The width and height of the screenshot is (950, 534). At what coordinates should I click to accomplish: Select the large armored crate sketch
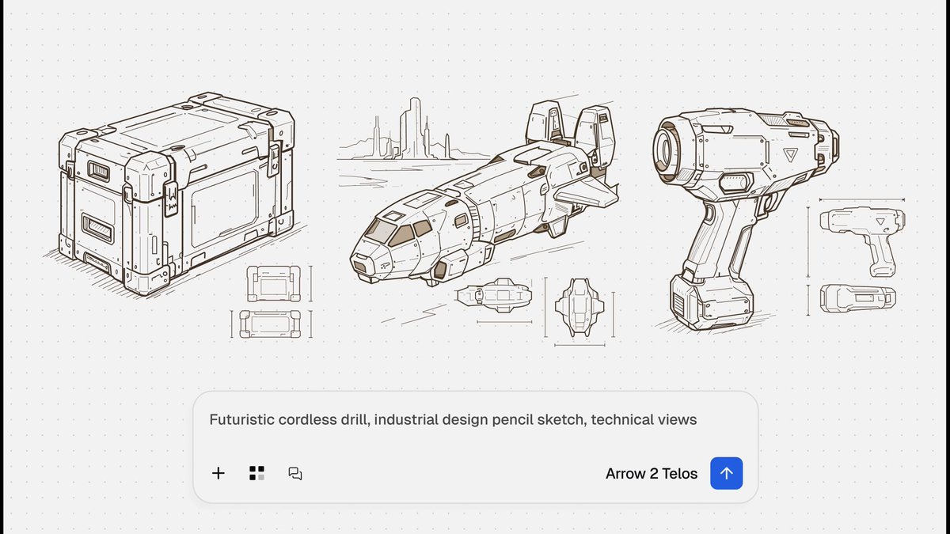(x=176, y=193)
